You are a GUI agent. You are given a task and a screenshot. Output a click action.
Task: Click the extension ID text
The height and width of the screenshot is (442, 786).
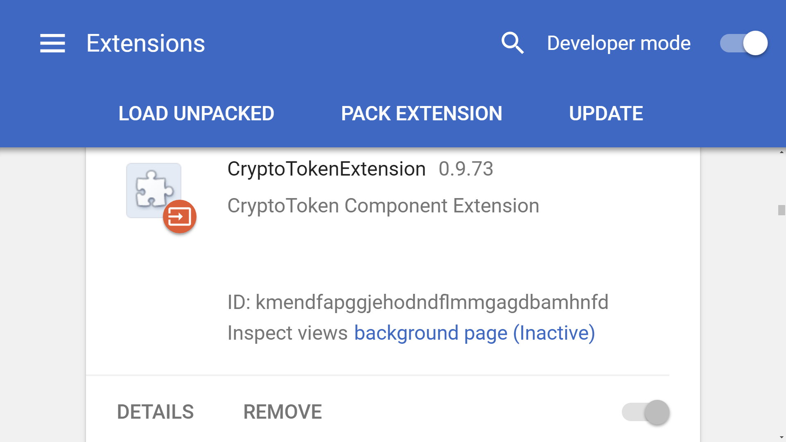point(418,302)
